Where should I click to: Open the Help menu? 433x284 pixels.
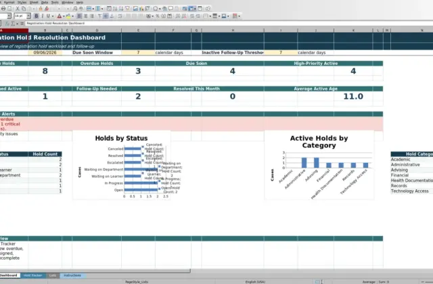click(80, 2)
